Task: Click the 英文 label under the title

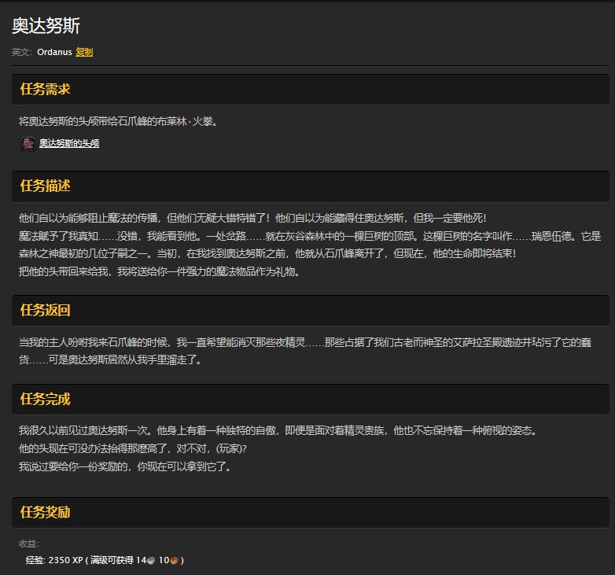Action: [x=22, y=52]
